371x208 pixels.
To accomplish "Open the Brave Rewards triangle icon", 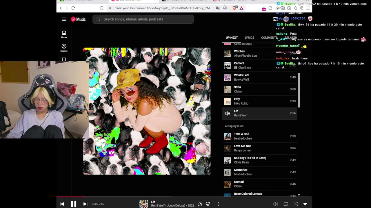I will 241,8.
